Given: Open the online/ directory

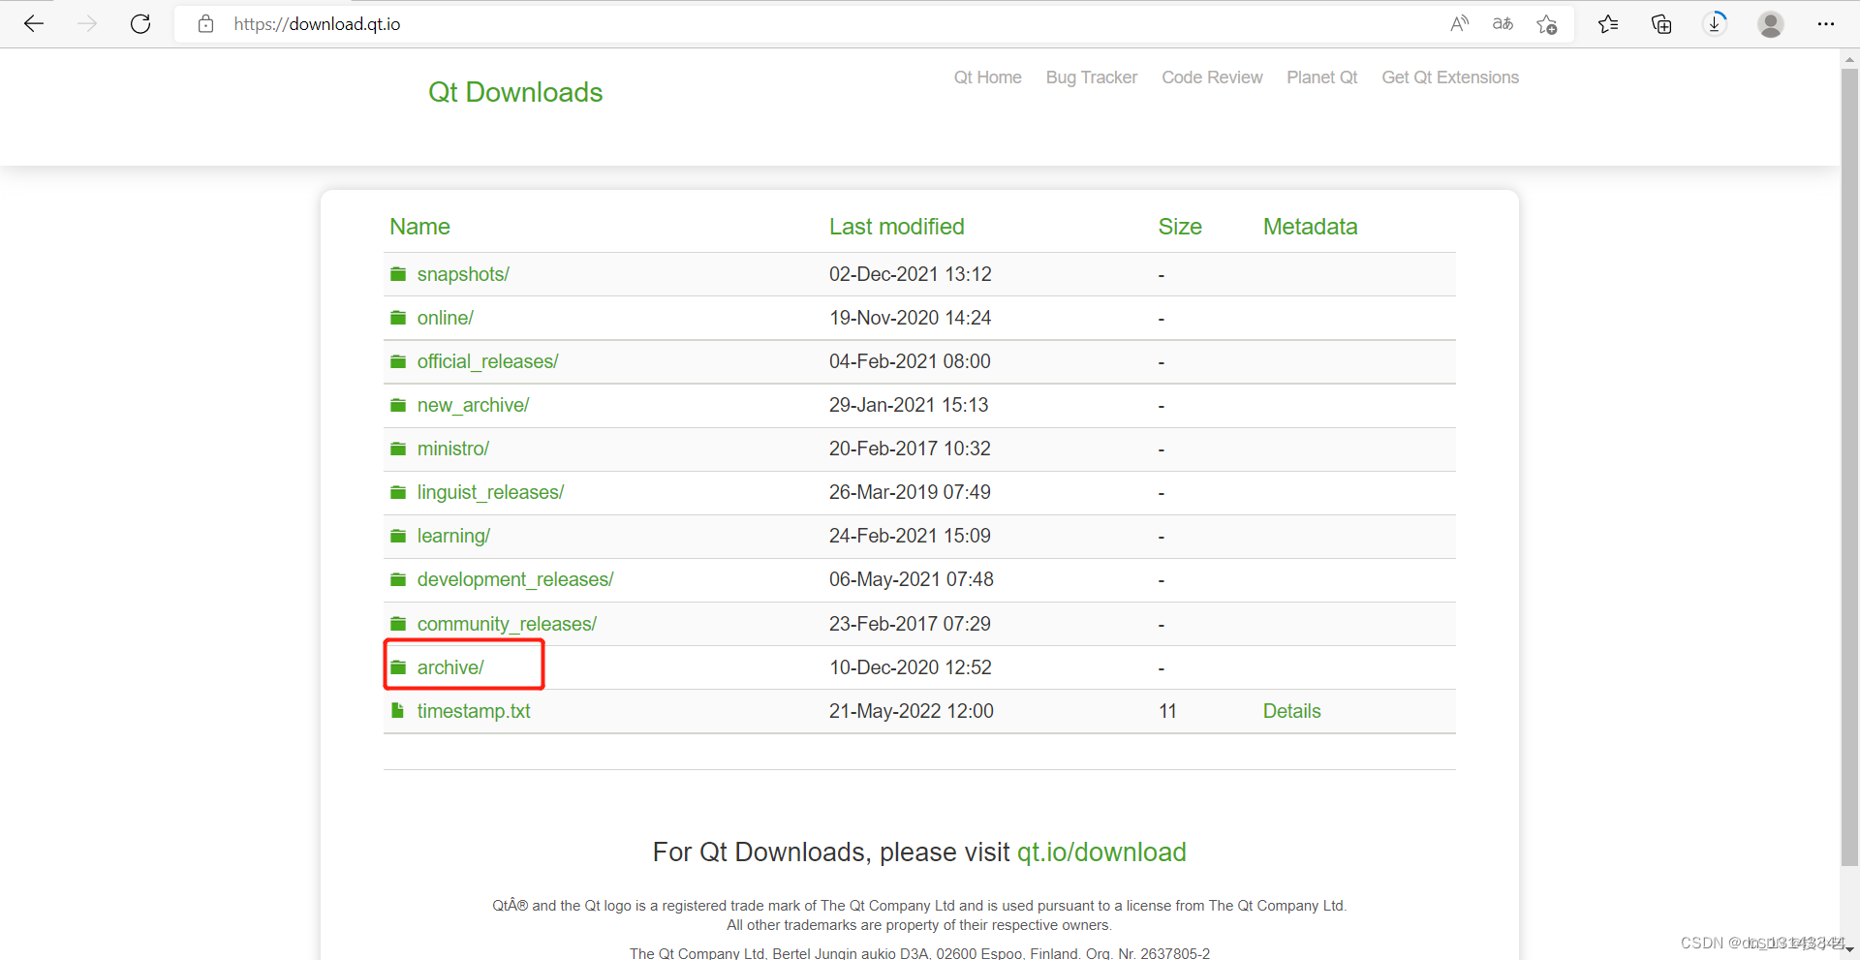Looking at the screenshot, I should coord(446,318).
